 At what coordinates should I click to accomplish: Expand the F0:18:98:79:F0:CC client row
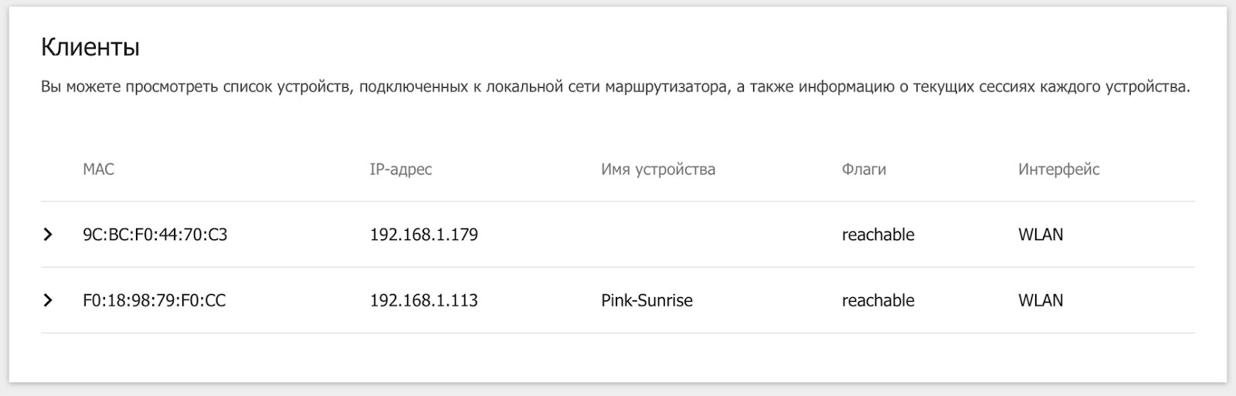(x=48, y=300)
